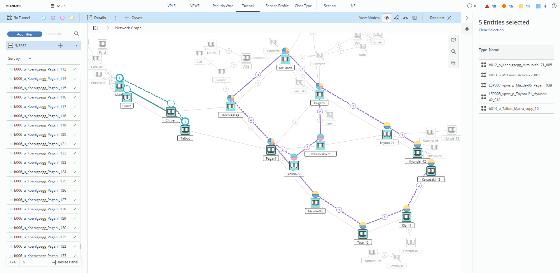Image resolution: width=560 pixels, height=273 pixels.
Task: Open the three-dot menu next to Details
Action: tap(115, 18)
